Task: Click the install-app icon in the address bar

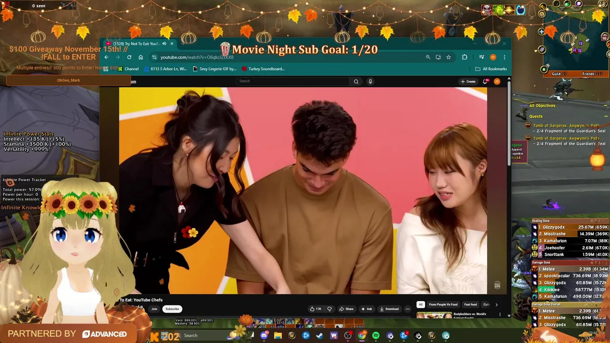Action: coord(438,57)
